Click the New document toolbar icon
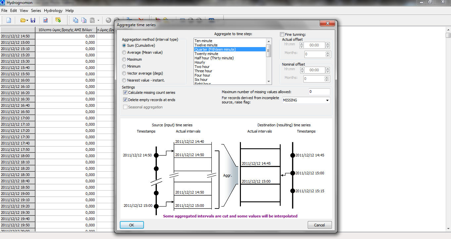451x239 pixels. (x=9, y=20)
